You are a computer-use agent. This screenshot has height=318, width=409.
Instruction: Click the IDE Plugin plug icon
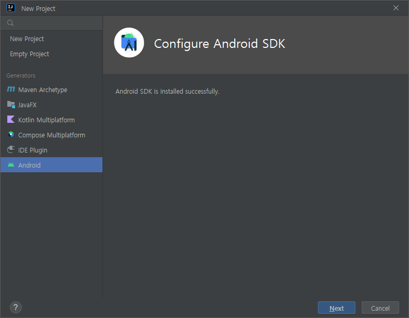(x=11, y=150)
